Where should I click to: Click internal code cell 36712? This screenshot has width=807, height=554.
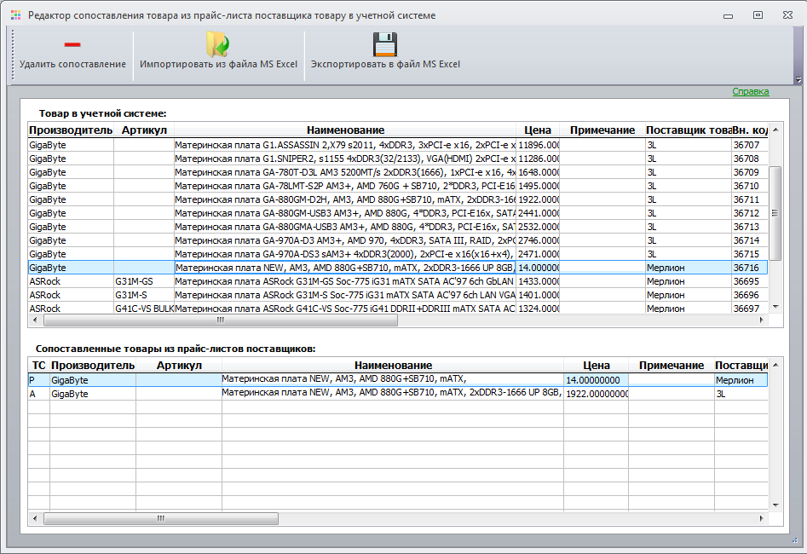(x=749, y=213)
